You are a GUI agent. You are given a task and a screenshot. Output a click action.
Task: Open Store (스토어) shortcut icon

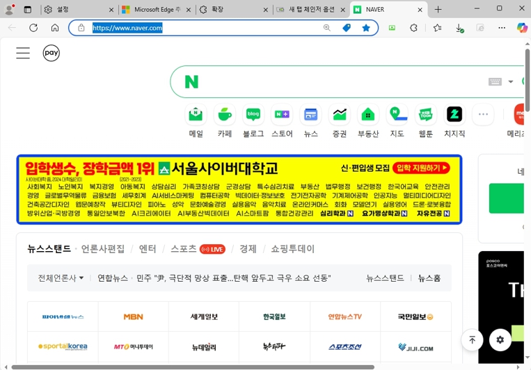tap(282, 115)
